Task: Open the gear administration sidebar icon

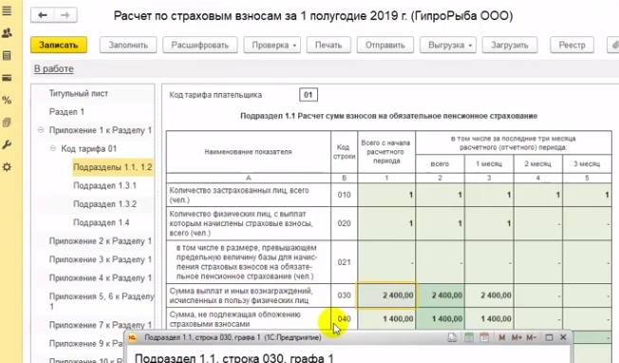Action: (7, 167)
